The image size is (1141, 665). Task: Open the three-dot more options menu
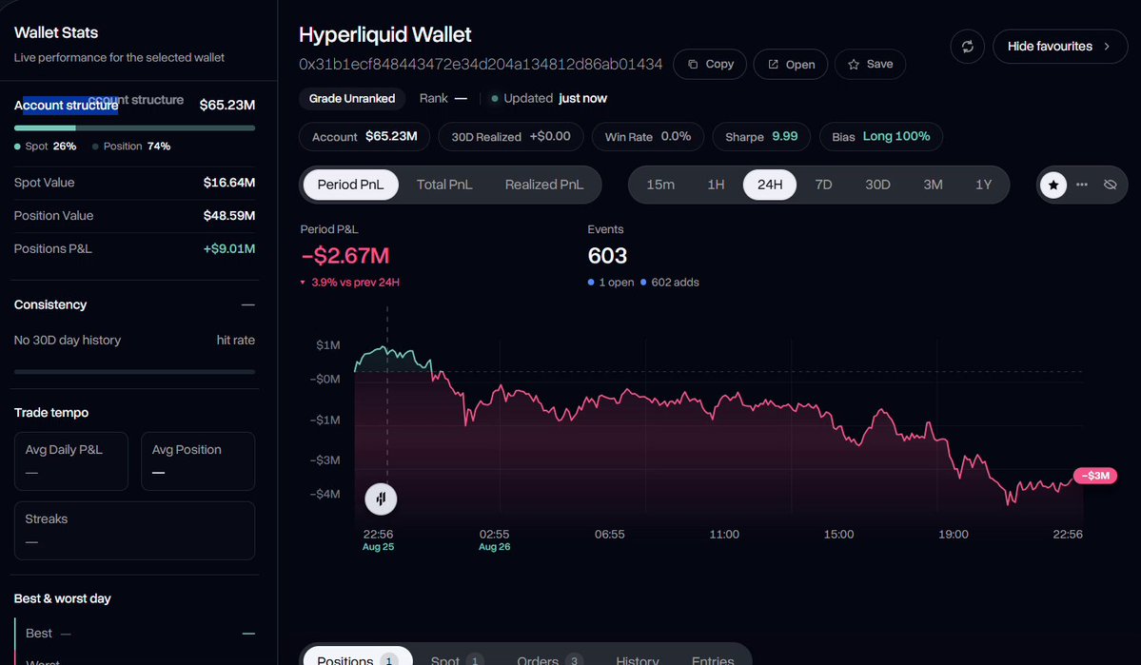(1082, 185)
